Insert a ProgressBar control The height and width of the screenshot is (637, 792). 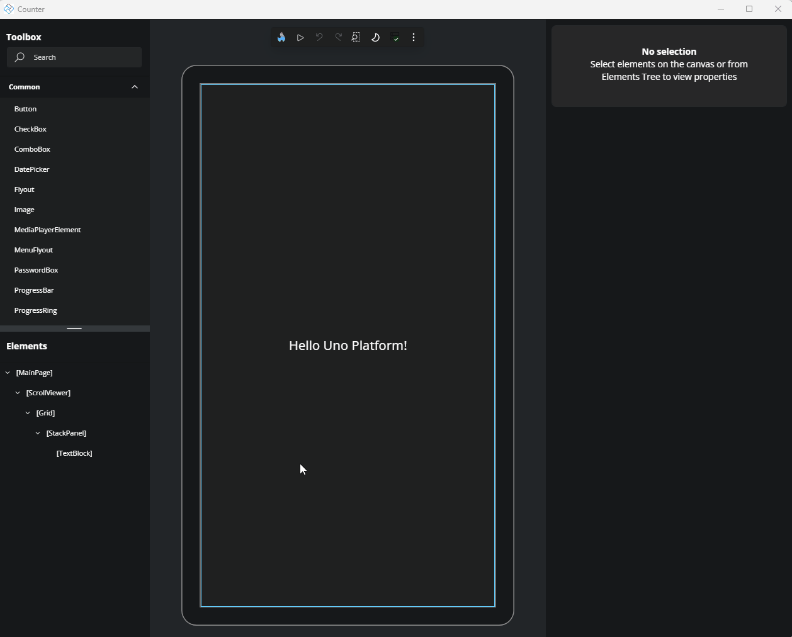click(x=35, y=290)
